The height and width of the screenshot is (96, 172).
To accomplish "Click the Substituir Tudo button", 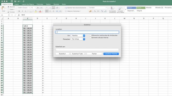I will click(x=77, y=54).
